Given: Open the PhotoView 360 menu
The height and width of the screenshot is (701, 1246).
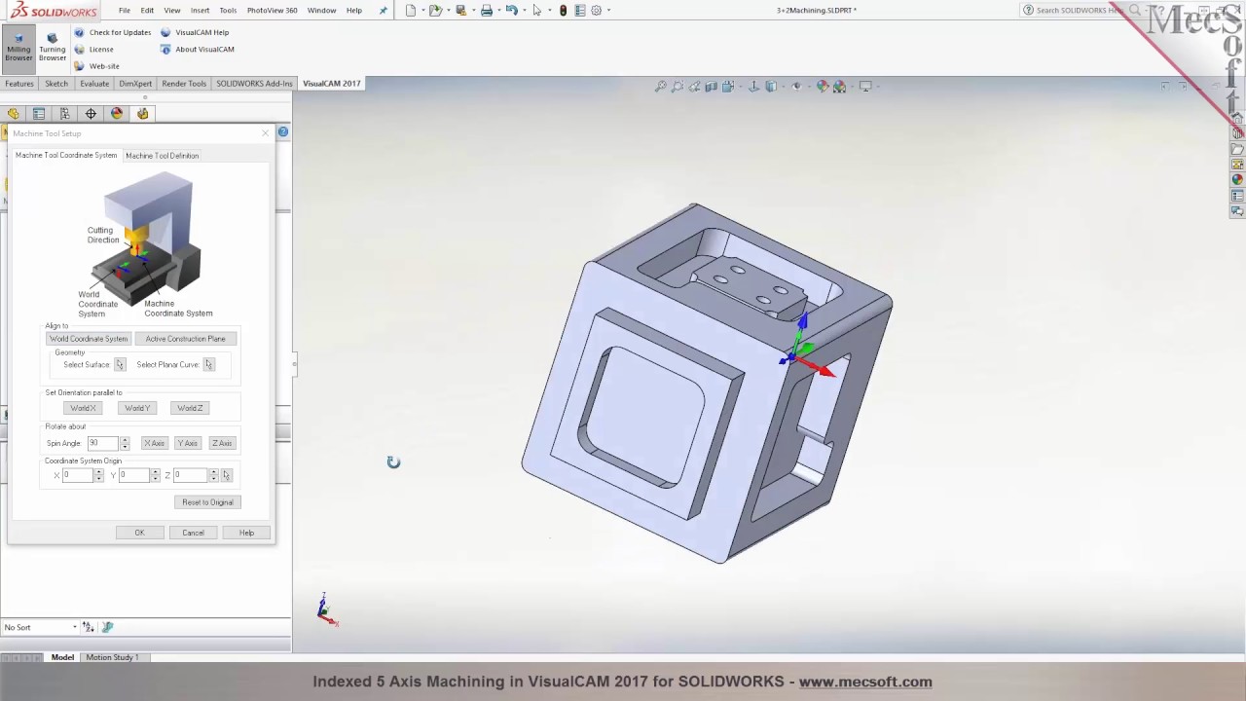Looking at the screenshot, I should click(x=272, y=11).
